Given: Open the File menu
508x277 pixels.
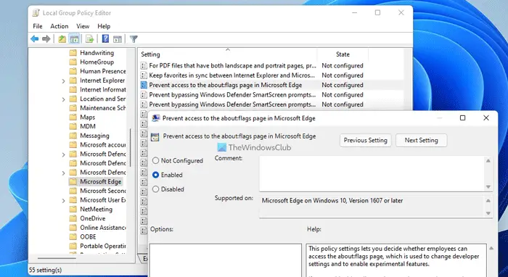Looking at the screenshot, I should click(38, 26).
